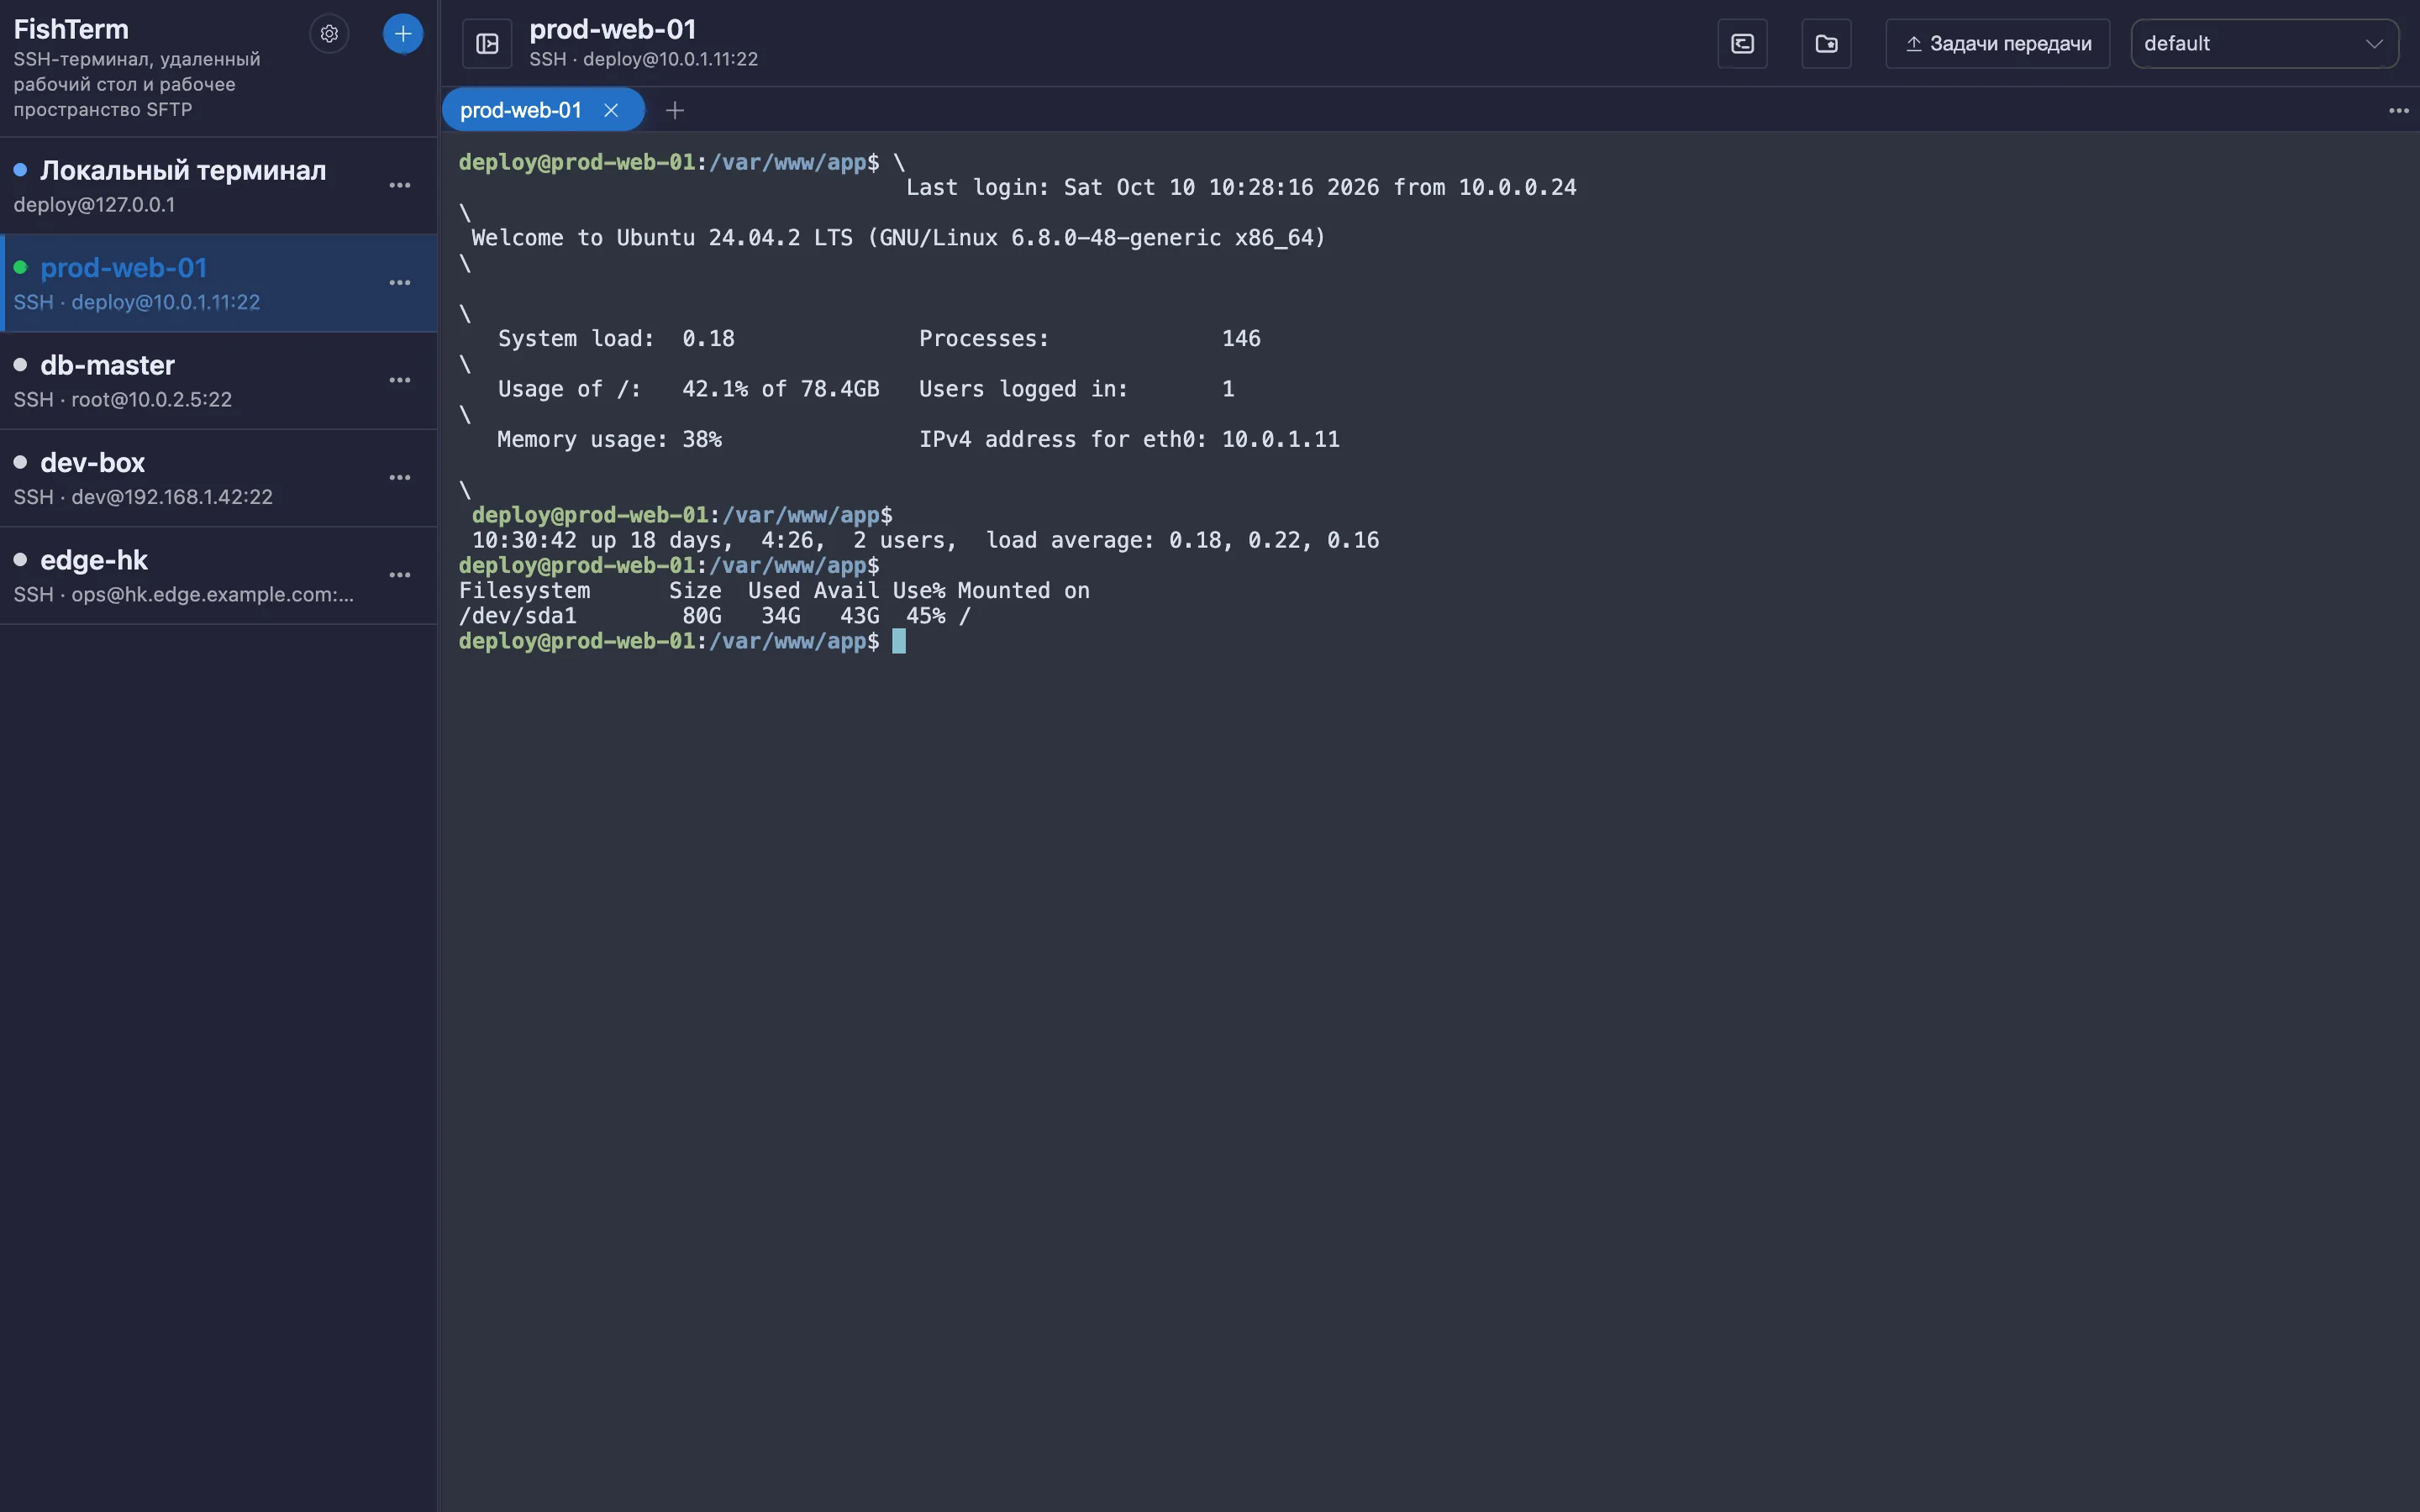Open more options for dev-box host
The height and width of the screenshot is (1512, 2420).
[400, 478]
